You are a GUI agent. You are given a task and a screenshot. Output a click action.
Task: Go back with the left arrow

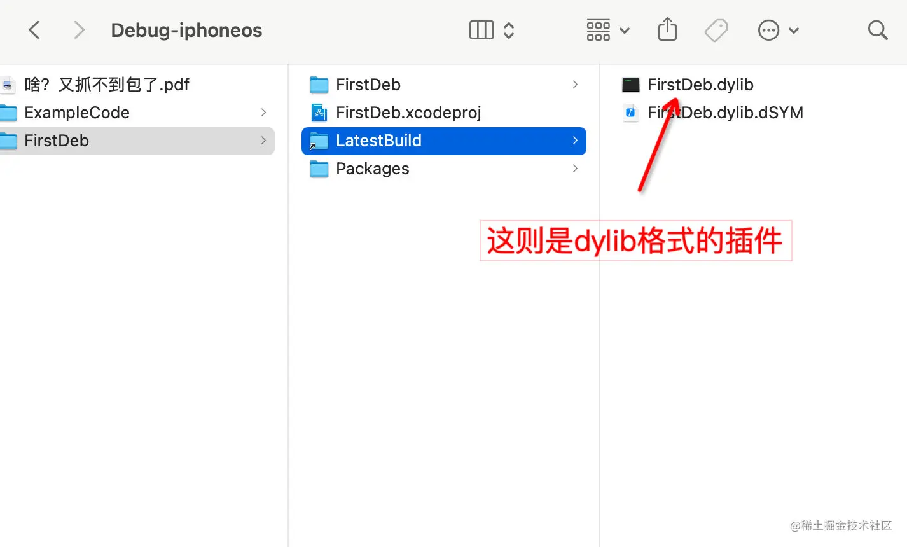point(34,30)
